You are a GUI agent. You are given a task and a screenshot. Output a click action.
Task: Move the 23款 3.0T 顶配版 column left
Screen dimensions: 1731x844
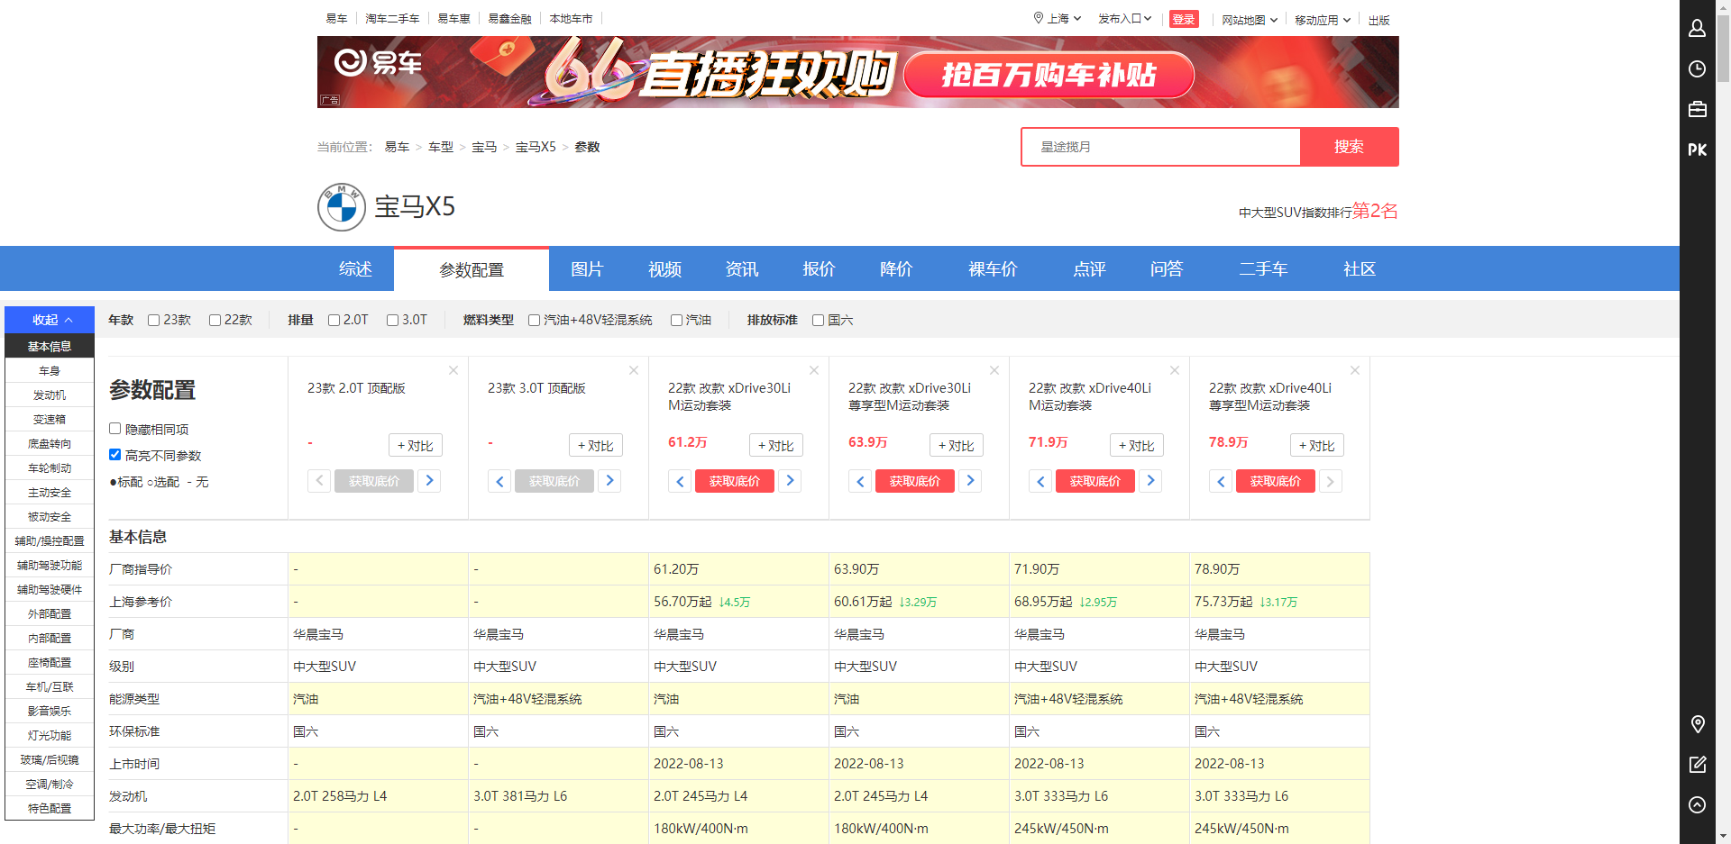coord(499,481)
